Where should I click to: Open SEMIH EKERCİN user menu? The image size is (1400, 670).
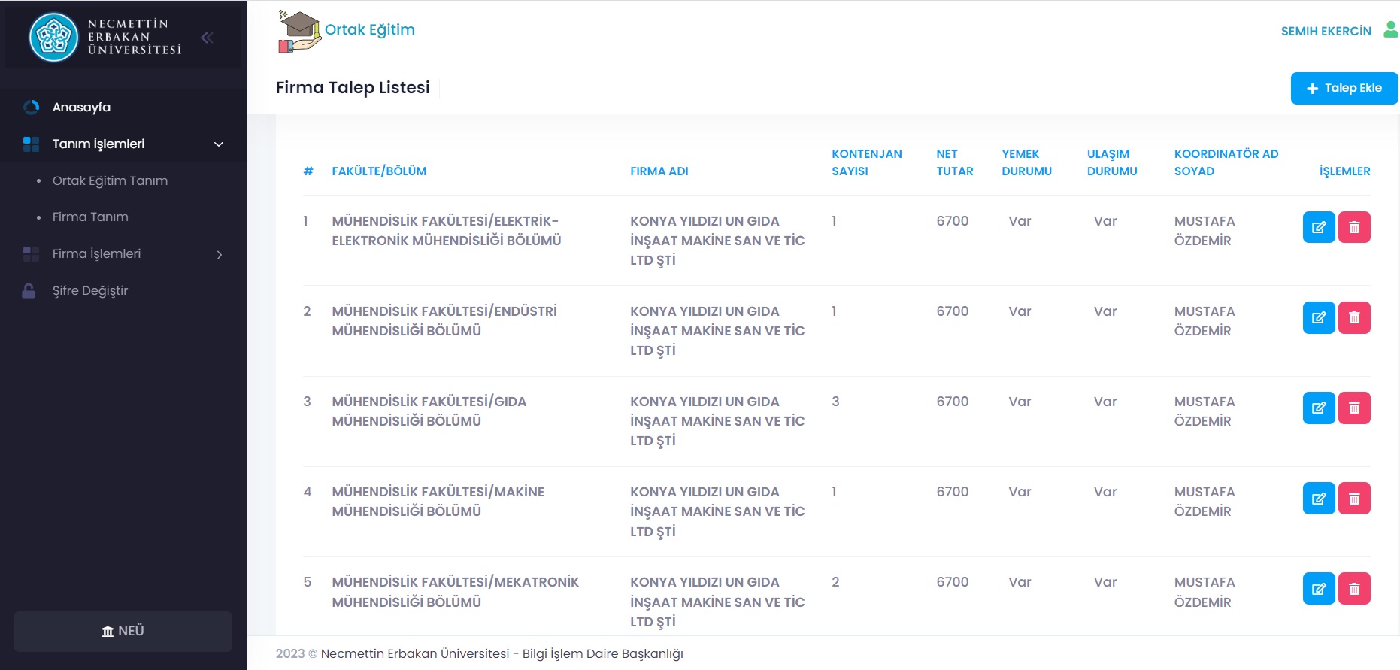[1326, 31]
